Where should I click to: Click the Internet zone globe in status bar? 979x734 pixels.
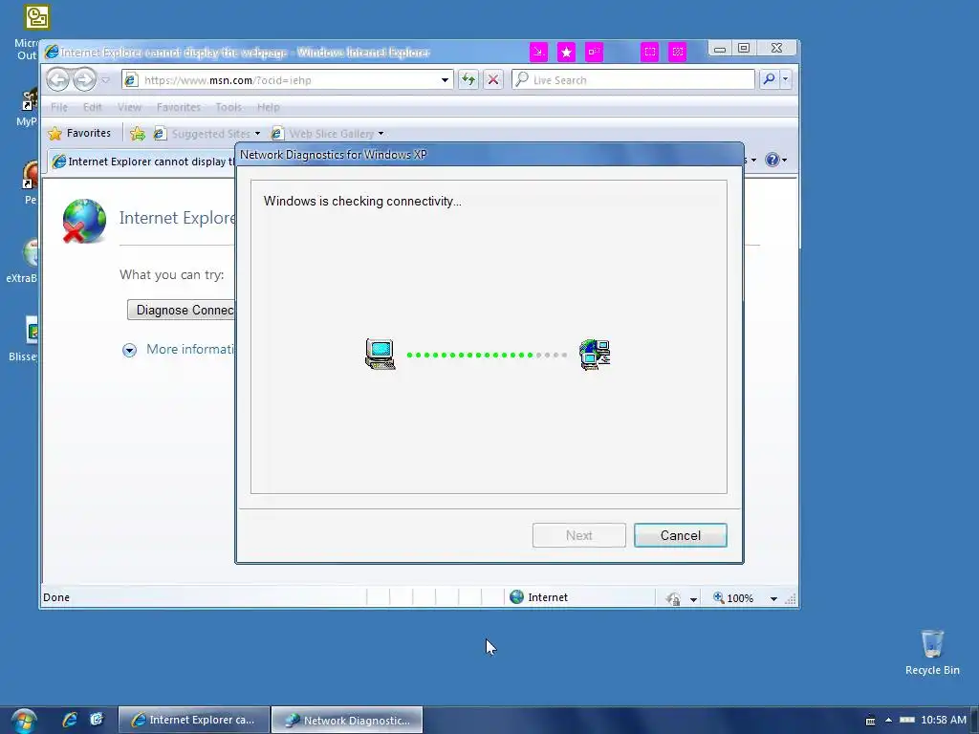click(516, 597)
